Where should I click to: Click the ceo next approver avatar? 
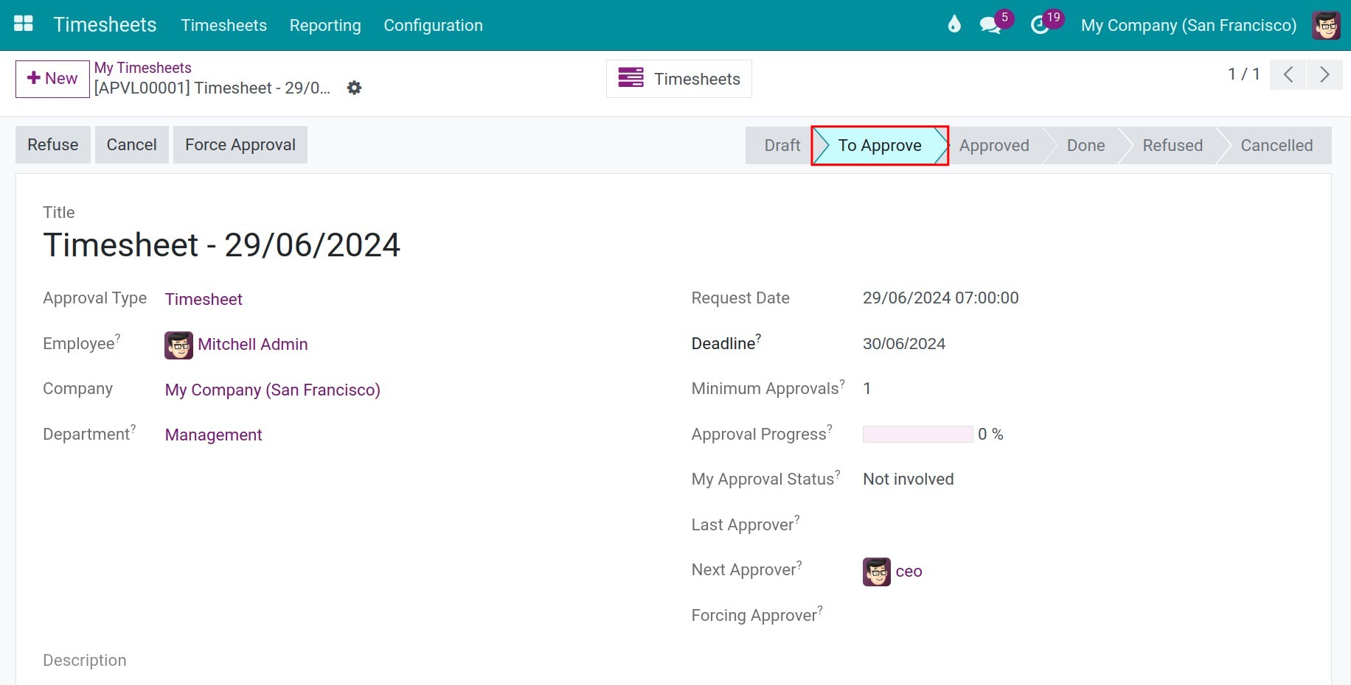click(x=877, y=572)
